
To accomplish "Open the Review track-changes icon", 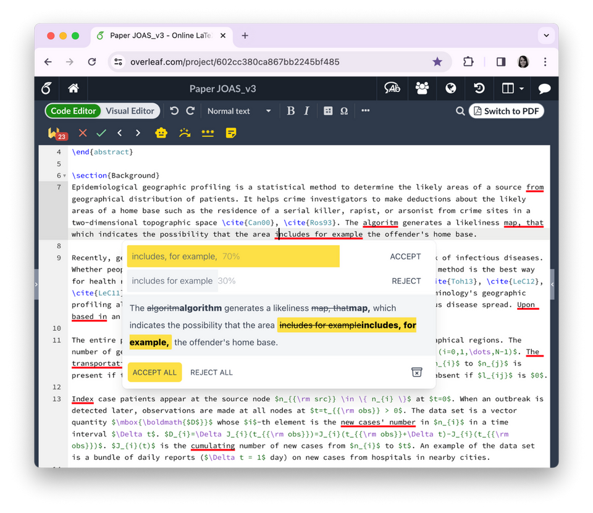I will pos(392,88).
